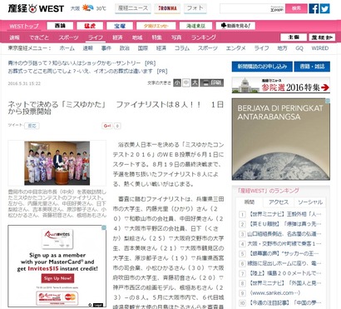
Task: Click the フォト header button
Action: [x=195, y=8]
